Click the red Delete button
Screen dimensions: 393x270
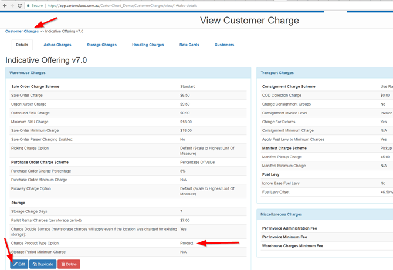point(69,264)
